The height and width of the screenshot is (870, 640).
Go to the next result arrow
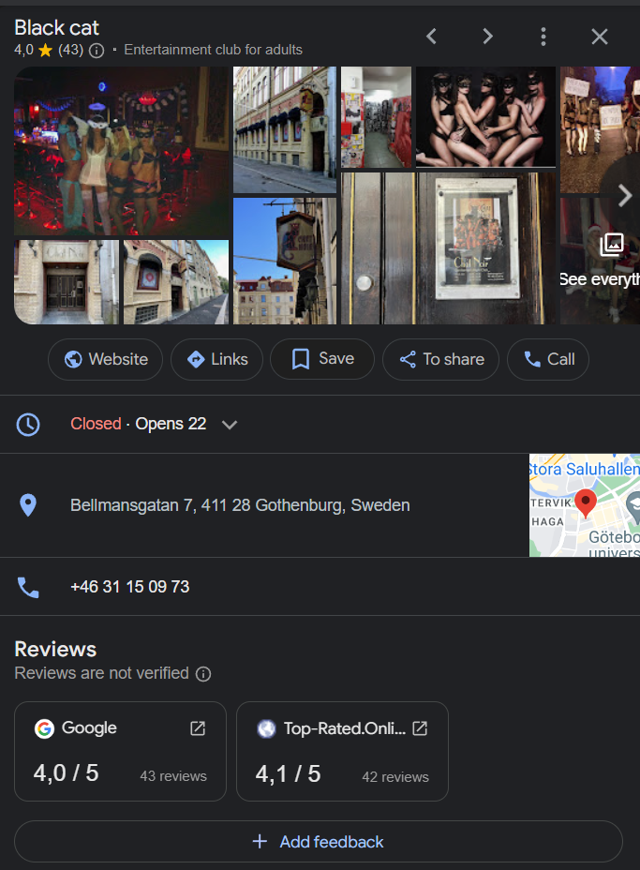point(487,37)
